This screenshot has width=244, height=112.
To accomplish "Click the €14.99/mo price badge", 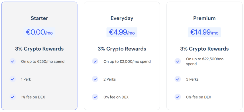I will [204, 32].
